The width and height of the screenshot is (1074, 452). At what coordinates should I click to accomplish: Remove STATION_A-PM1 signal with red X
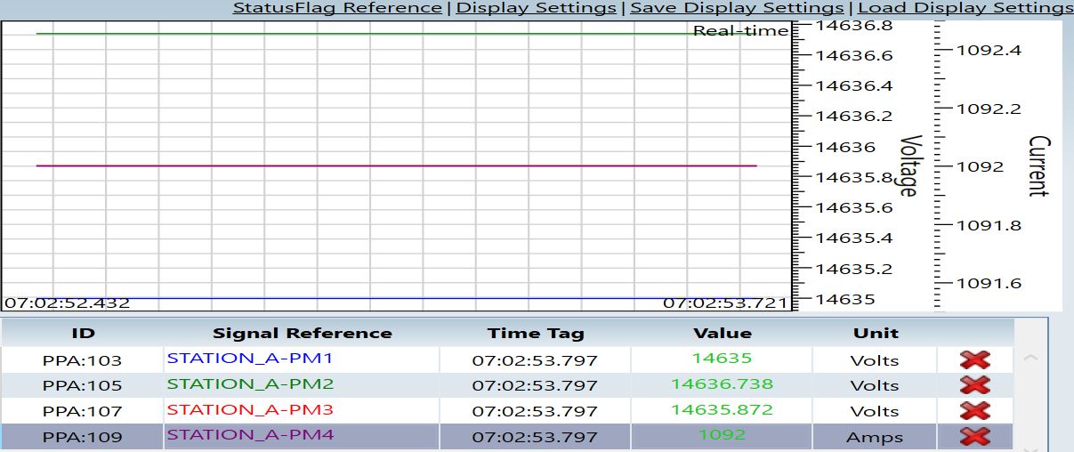(974, 359)
